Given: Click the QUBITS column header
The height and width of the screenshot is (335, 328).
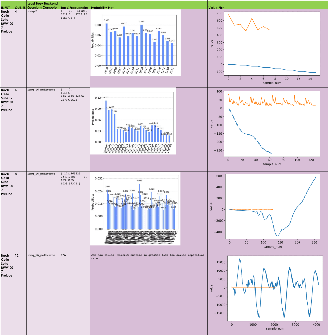Looking at the screenshot, I should click(x=20, y=7).
